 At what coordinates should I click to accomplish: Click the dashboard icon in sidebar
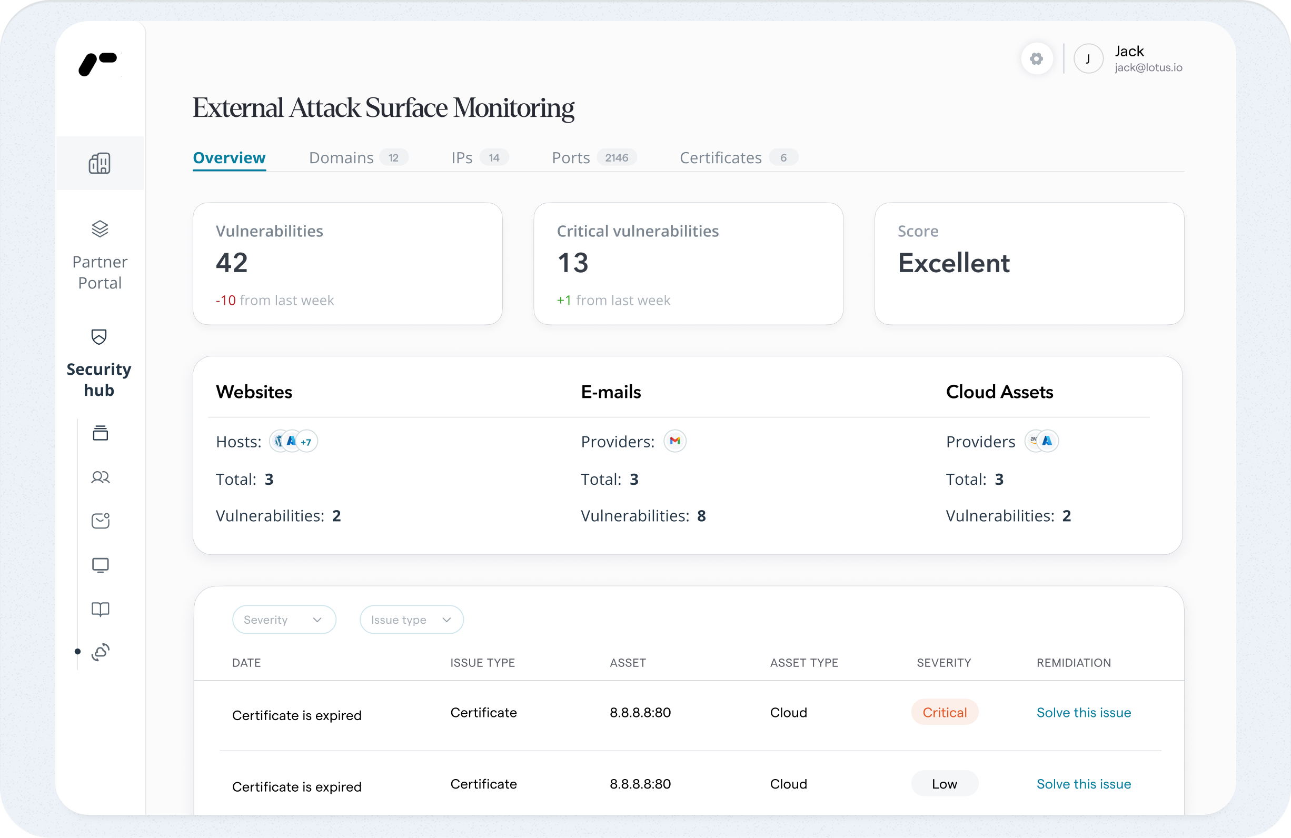pyautogui.click(x=100, y=163)
